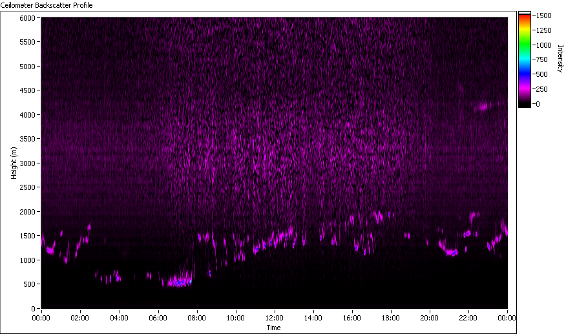Click the 06:00 time tick label

[x=158, y=318]
